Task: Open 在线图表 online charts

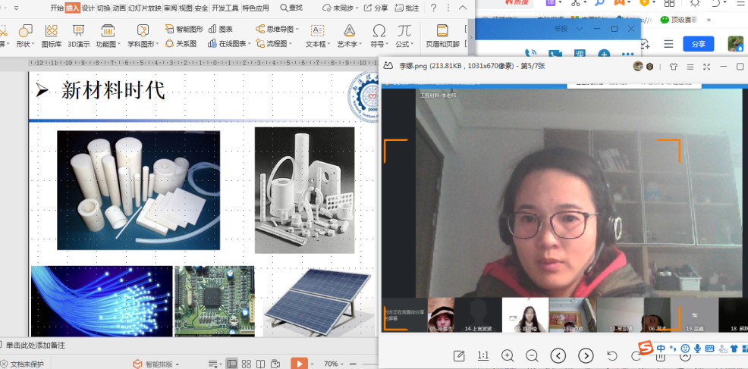Action: pyautogui.click(x=229, y=43)
